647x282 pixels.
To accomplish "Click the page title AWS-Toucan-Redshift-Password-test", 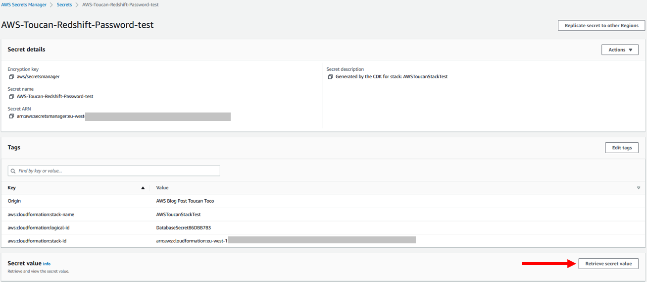I will click(78, 25).
